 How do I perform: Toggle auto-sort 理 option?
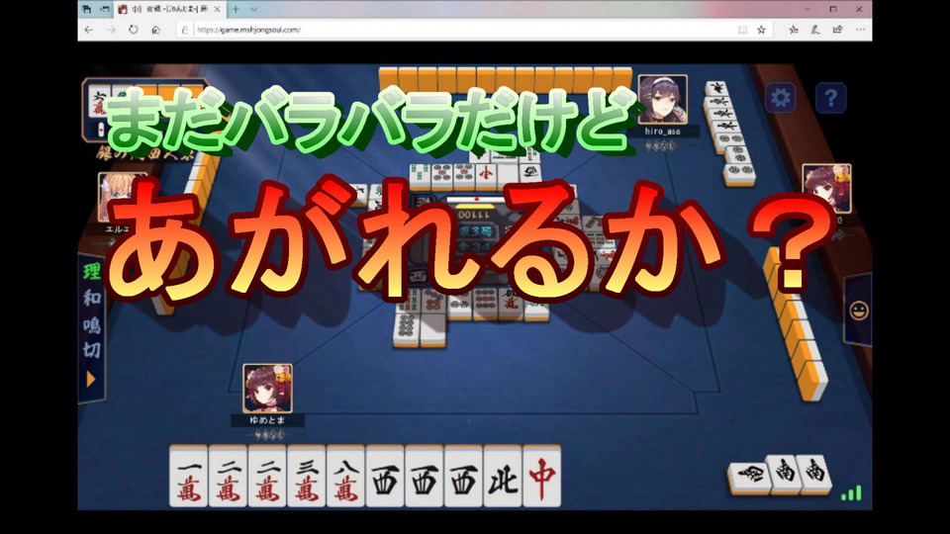pos(92,271)
